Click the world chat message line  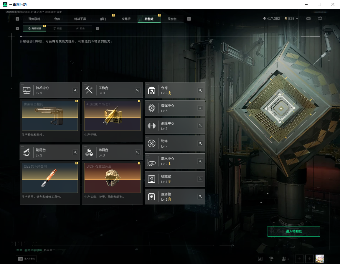coord(35,250)
